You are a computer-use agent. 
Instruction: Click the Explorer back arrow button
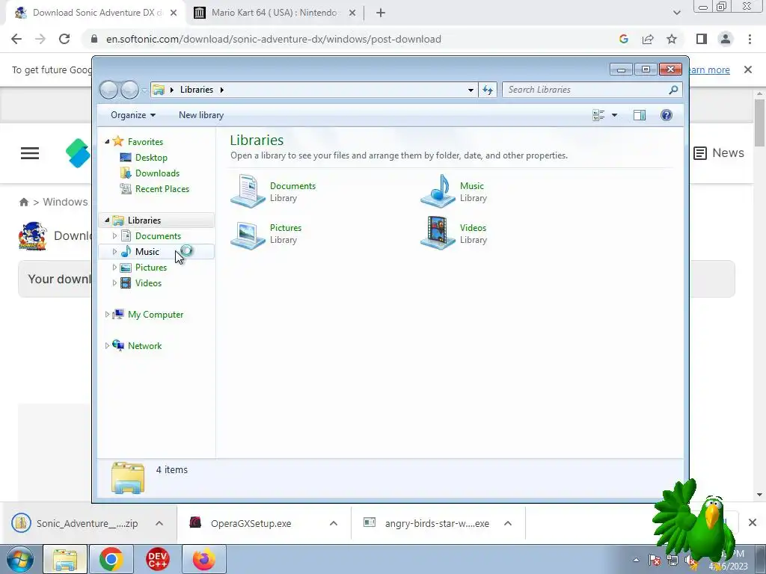(x=109, y=90)
